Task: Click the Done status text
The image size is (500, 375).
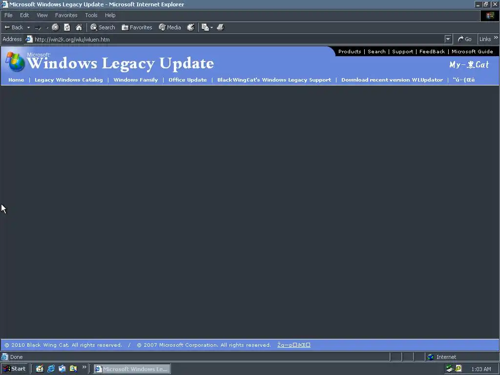Action: click(x=16, y=357)
